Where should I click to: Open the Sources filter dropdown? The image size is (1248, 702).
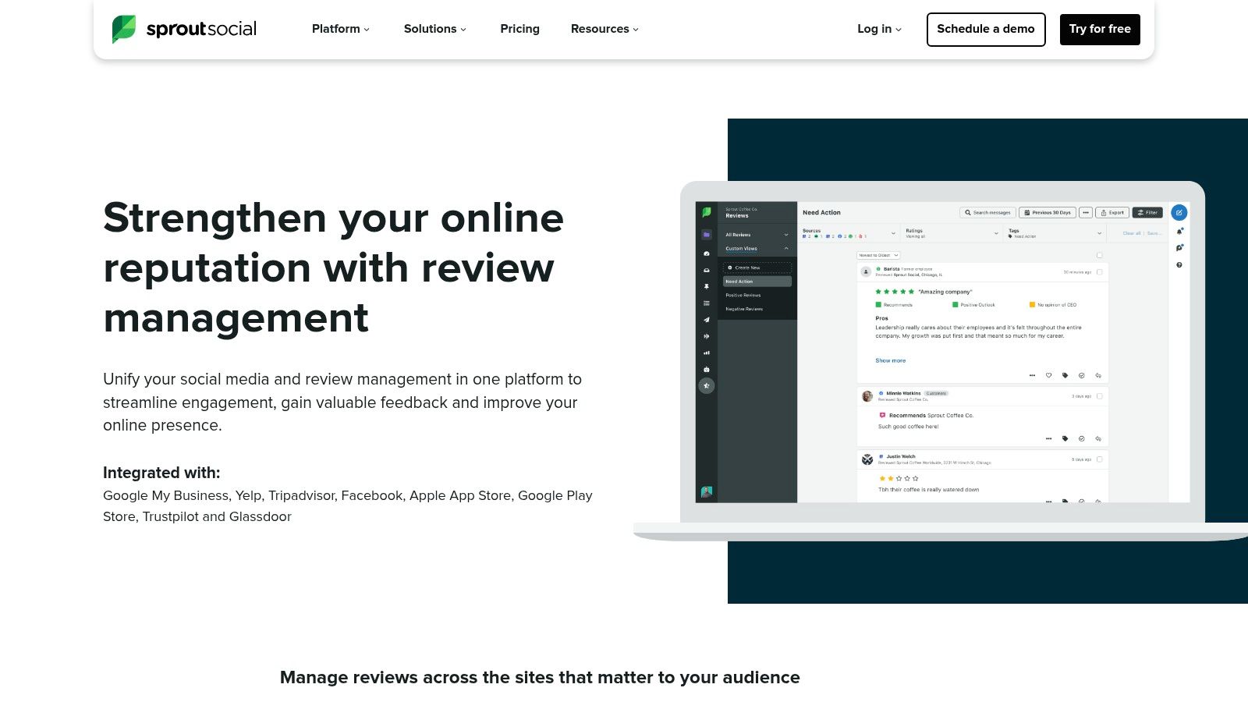893,233
